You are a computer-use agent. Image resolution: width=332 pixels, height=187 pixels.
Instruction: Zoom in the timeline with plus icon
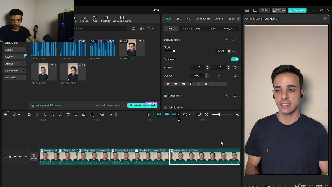pyautogui.click(x=238, y=115)
